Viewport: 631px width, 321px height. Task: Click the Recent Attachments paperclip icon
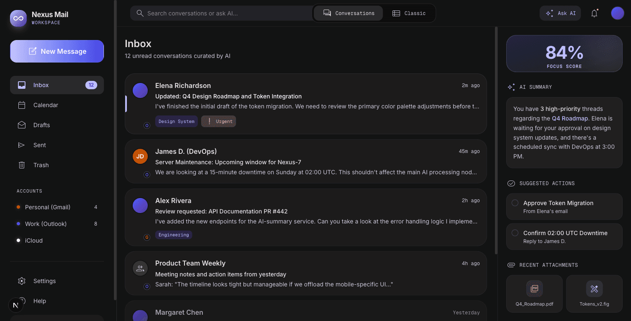coord(511,265)
